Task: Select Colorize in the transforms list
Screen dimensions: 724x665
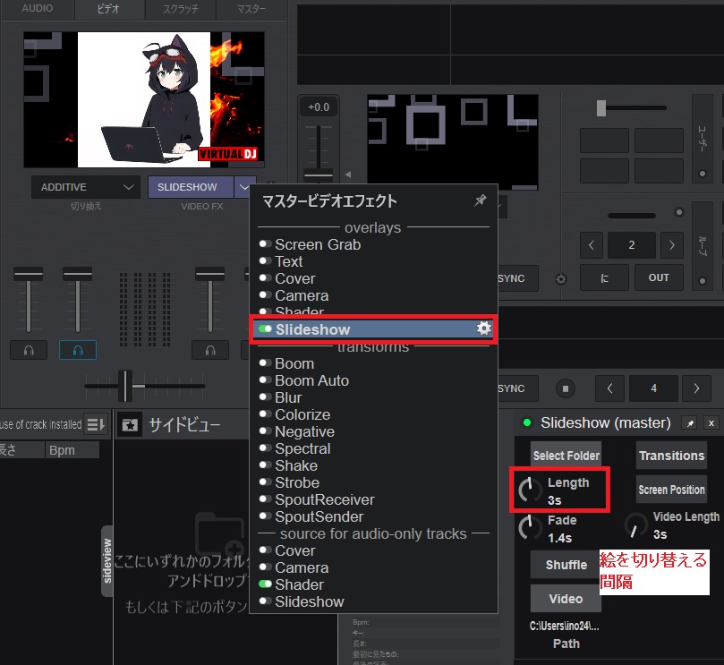Action: [x=302, y=414]
